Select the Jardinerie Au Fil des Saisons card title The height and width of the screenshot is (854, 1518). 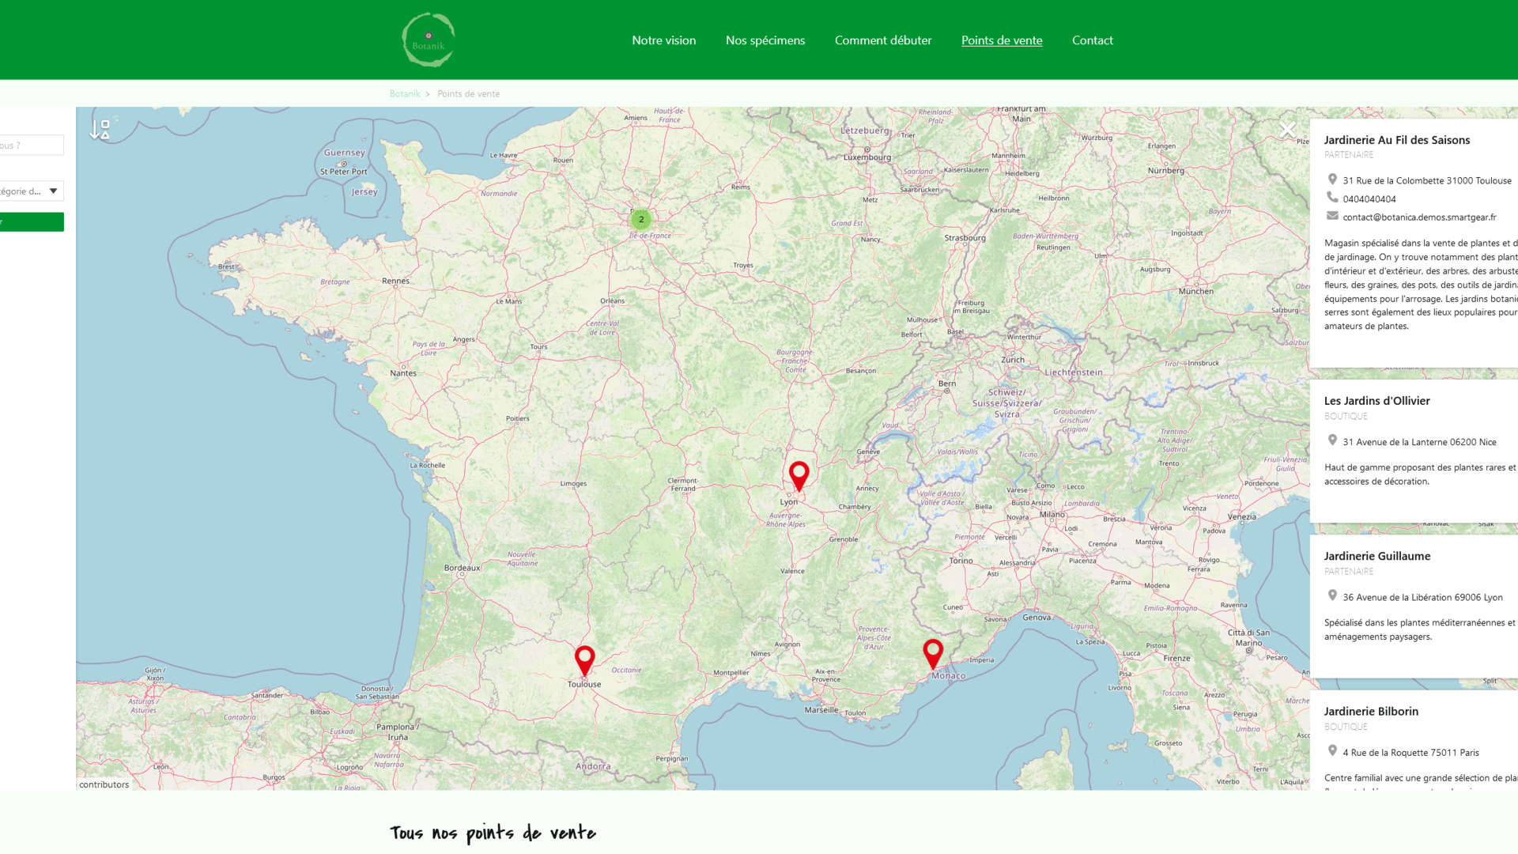1397,140
